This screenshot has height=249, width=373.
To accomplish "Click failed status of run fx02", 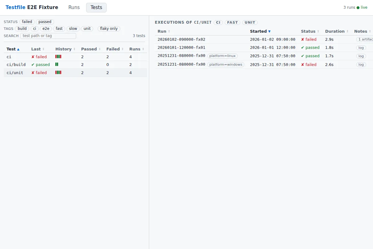I will (309, 40).
